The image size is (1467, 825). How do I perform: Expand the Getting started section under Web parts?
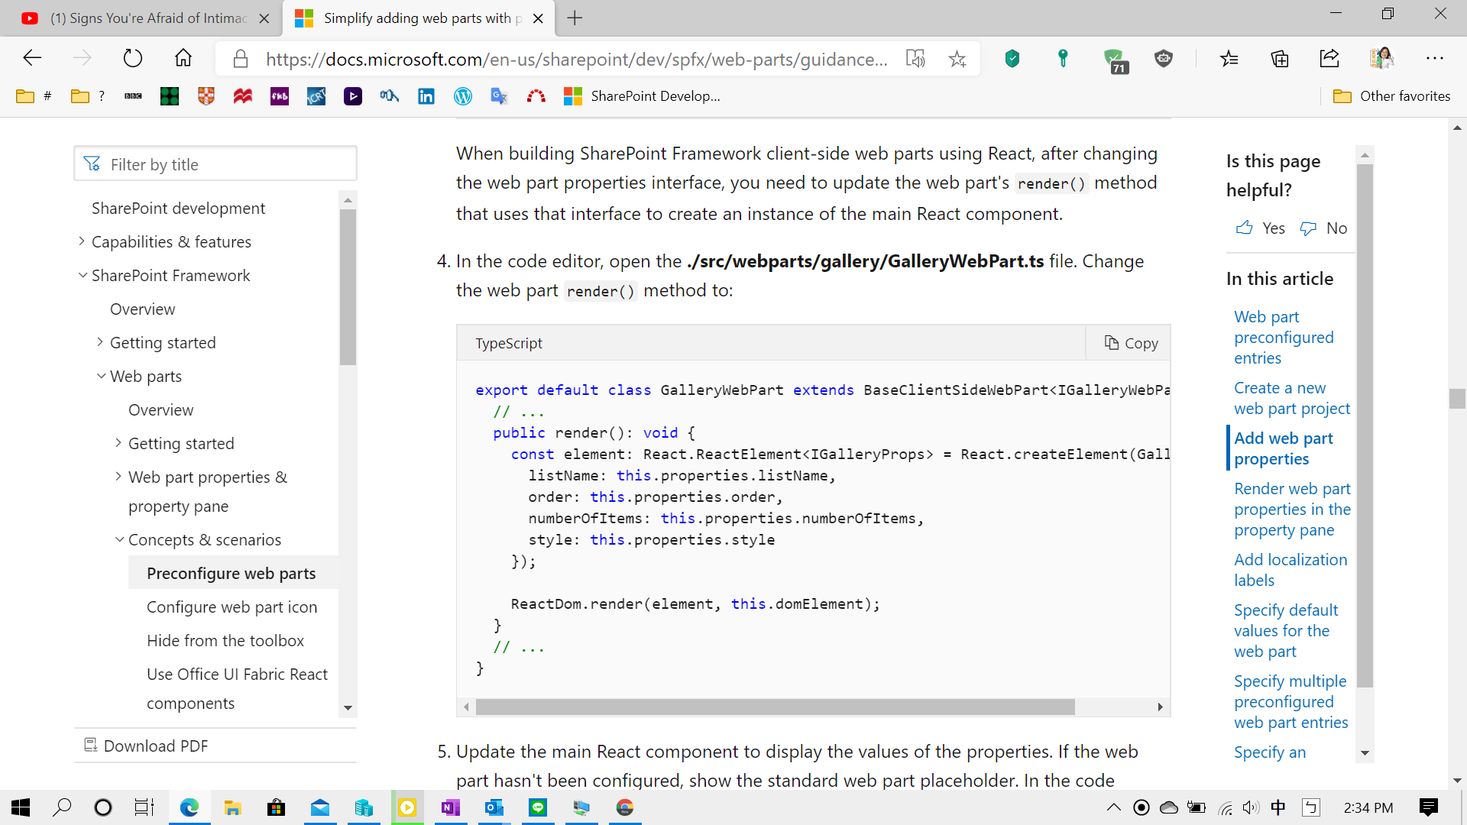119,443
